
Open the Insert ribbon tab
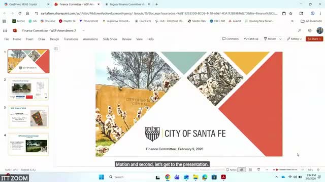(x=29, y=39)
